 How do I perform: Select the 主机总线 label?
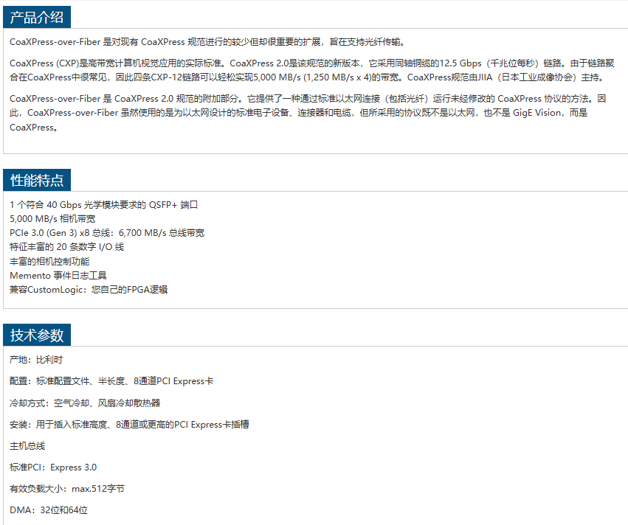coord(27,446)
